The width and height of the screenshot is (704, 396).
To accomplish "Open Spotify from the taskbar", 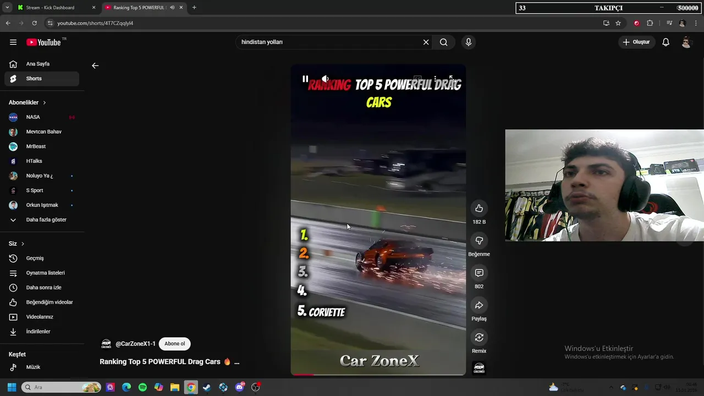I will (x=142, y=387).
